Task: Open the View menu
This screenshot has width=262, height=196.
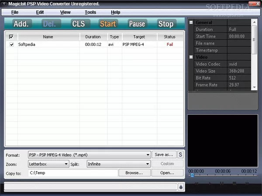Action: [65, 12]
